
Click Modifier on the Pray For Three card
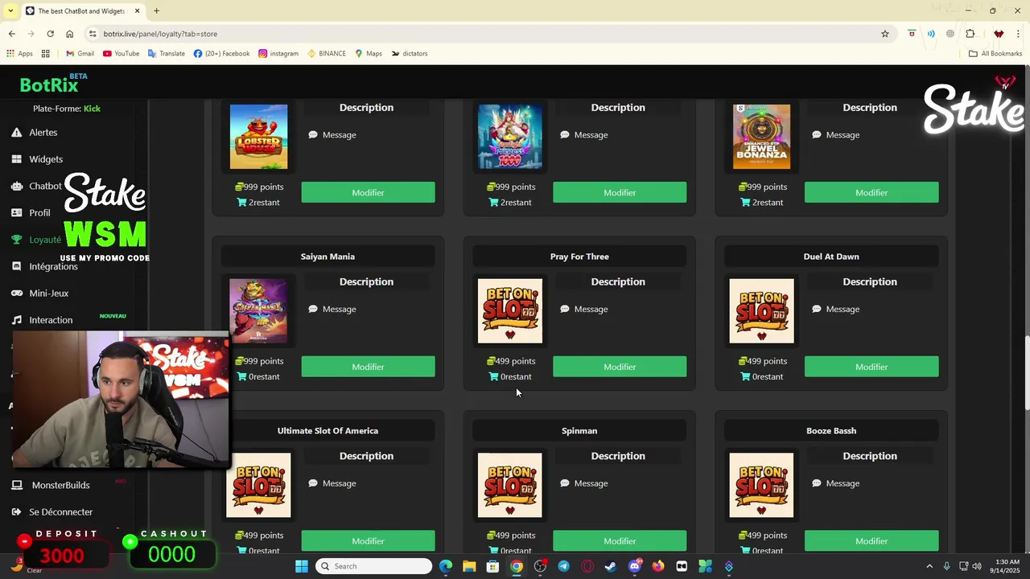tap(620, 367)
